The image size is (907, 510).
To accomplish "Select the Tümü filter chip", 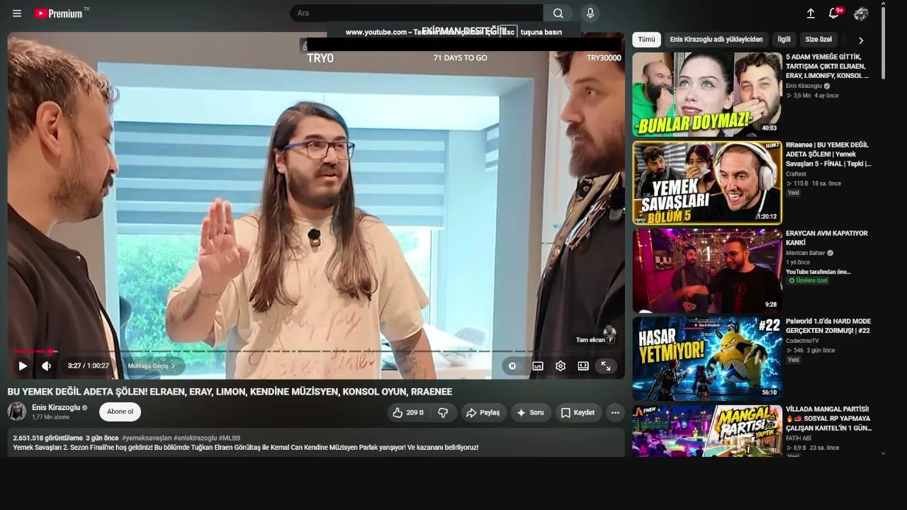I will click(x=646, y=40).
